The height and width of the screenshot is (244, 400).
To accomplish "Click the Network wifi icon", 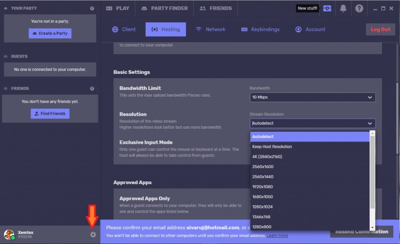I will coord(198,29).
